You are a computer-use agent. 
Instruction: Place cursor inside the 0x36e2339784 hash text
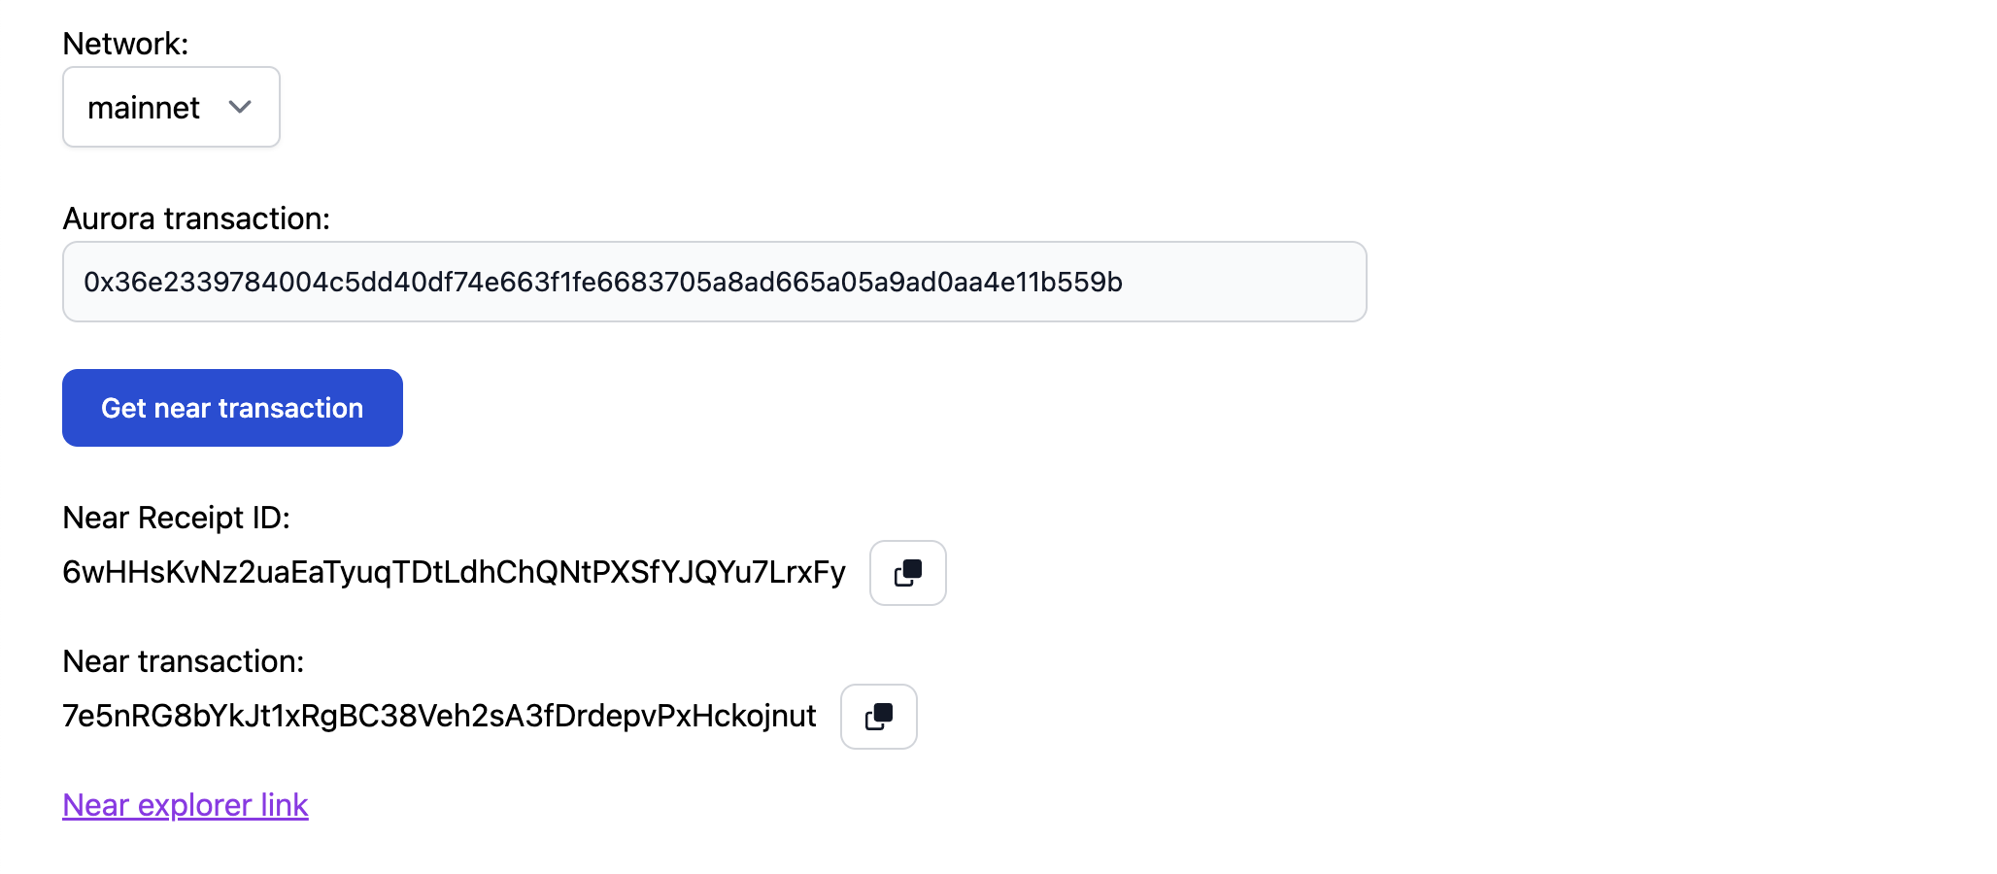click(603, 282)
